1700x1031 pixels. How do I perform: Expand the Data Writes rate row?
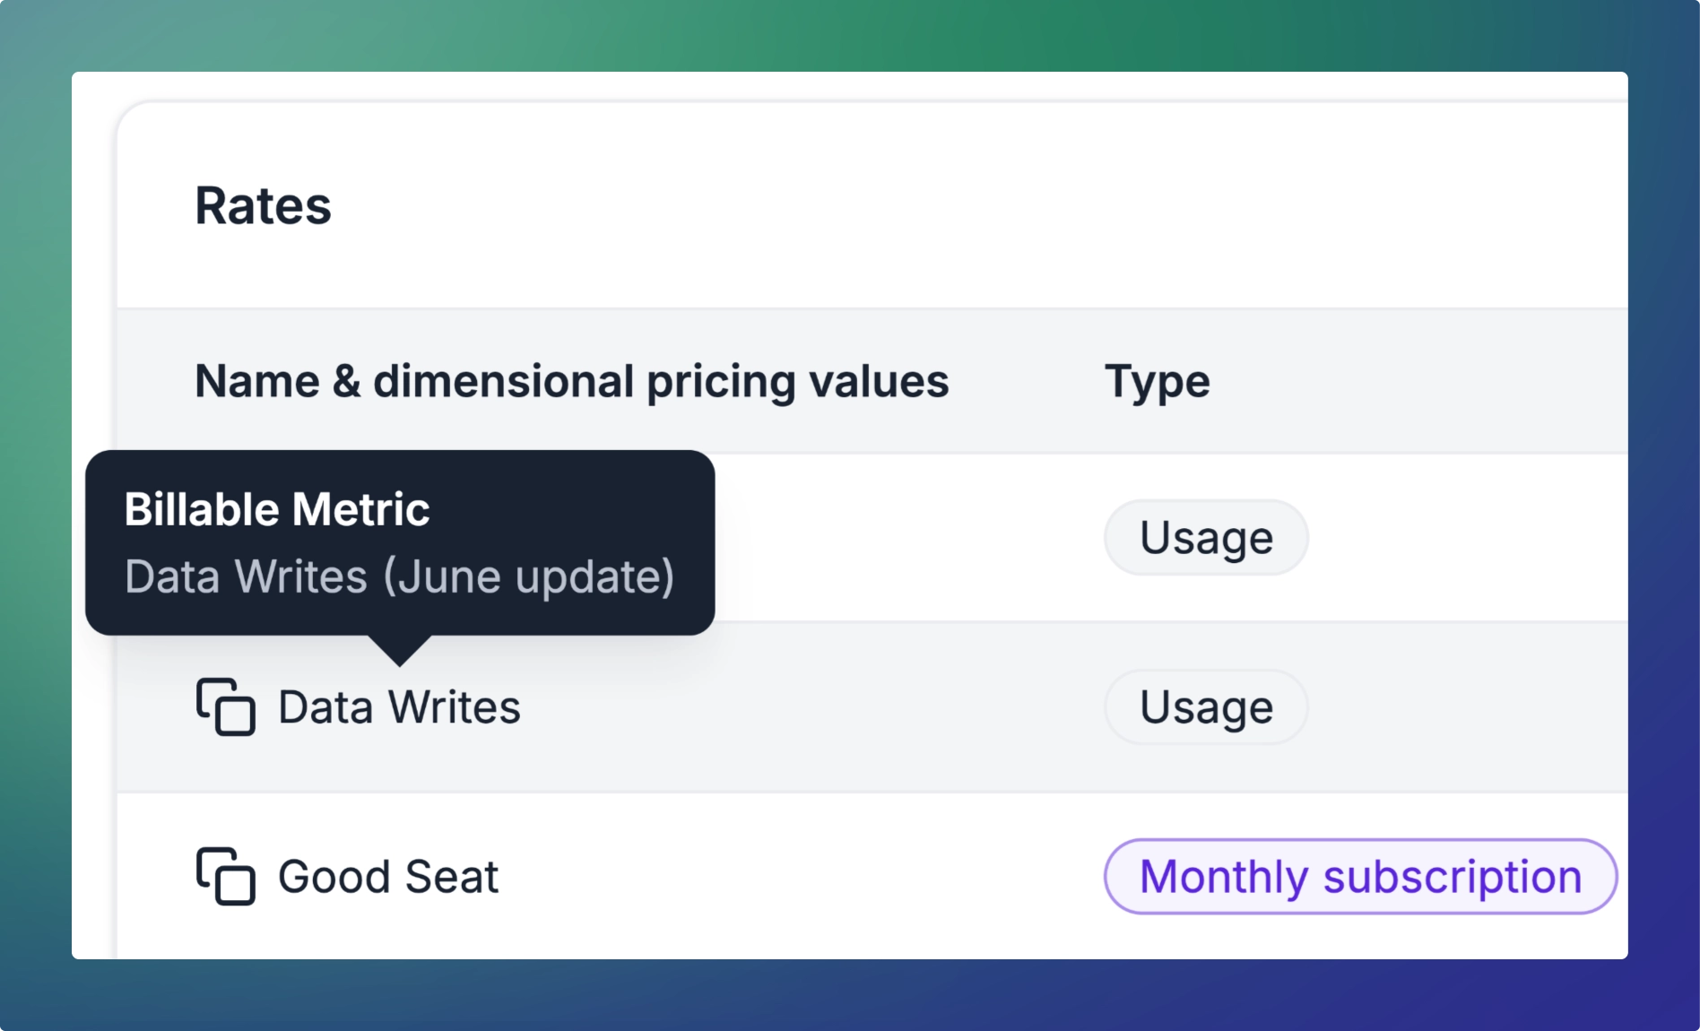(398, 707)
